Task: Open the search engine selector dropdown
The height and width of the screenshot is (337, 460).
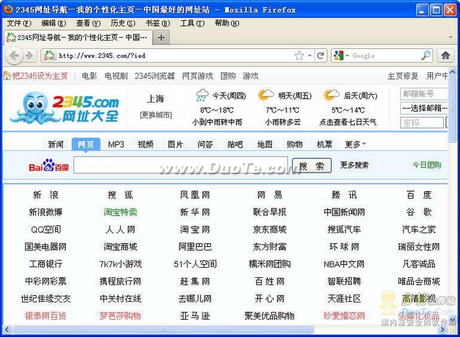Action: click(x=341, y=56)
